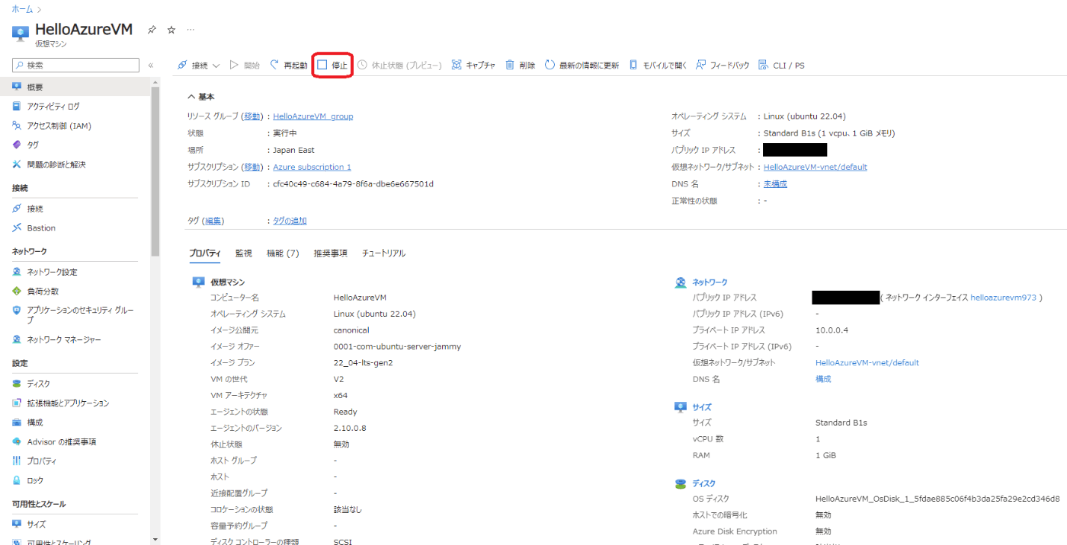Collapse the 基本 essentials section
Image resolution: width=1067 pixels, height=545 pixels.
pos(201,97)
